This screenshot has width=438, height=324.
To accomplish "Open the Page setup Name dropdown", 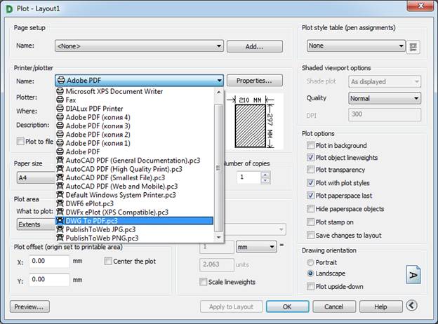I will tap(139, 46).
